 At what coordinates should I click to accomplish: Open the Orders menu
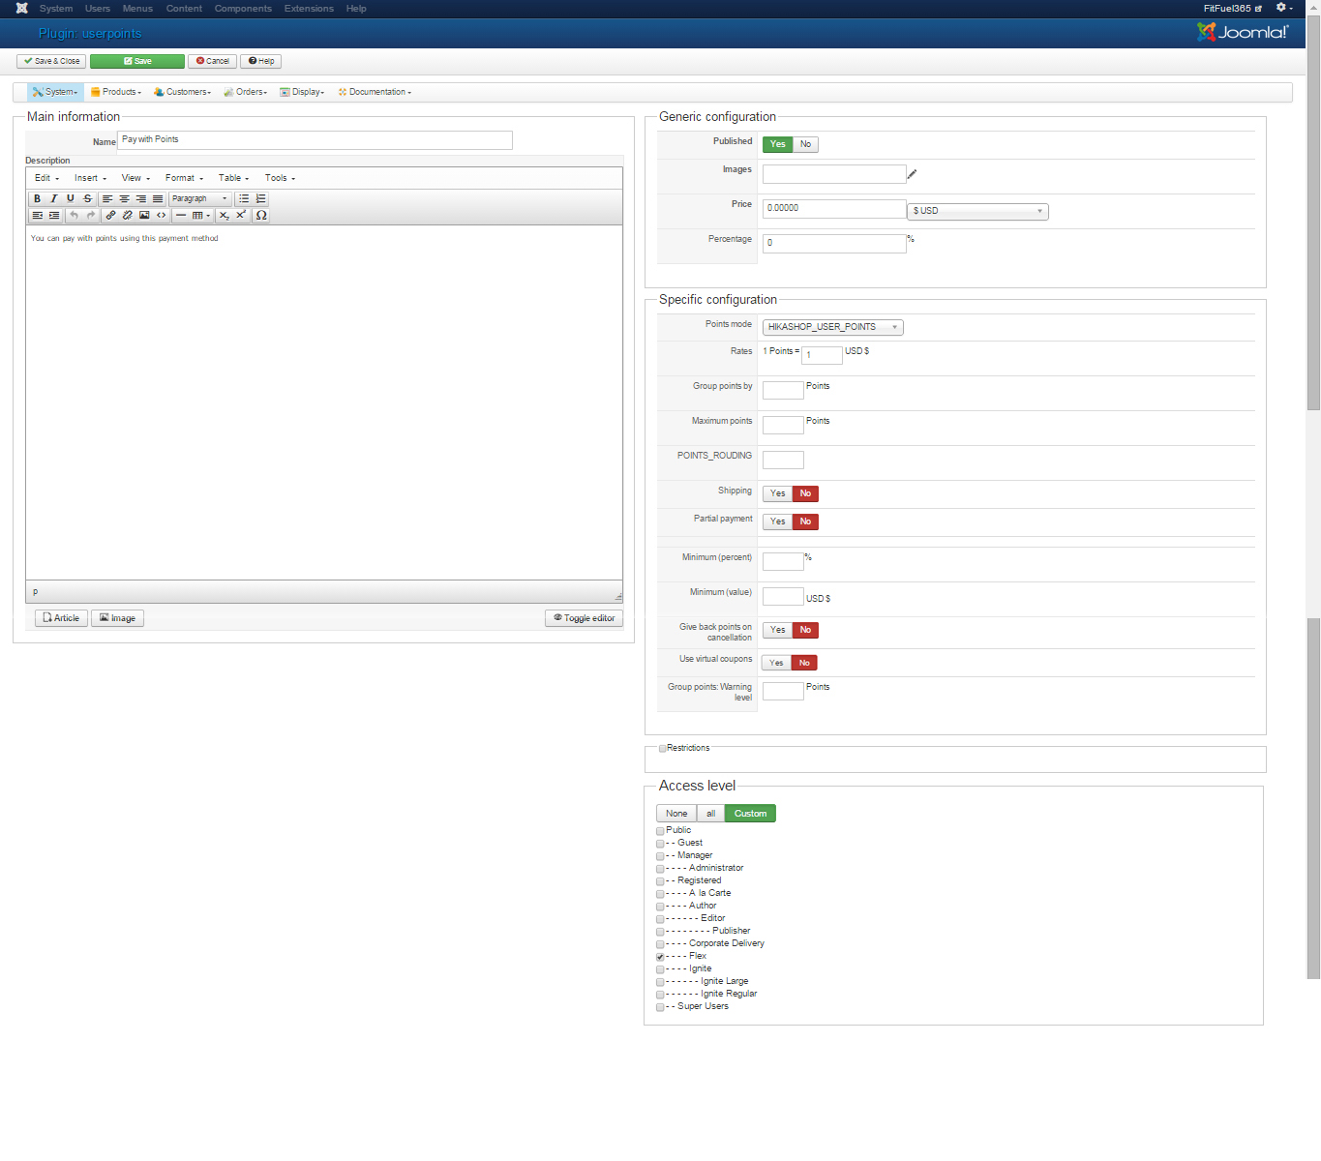point(246,92)
